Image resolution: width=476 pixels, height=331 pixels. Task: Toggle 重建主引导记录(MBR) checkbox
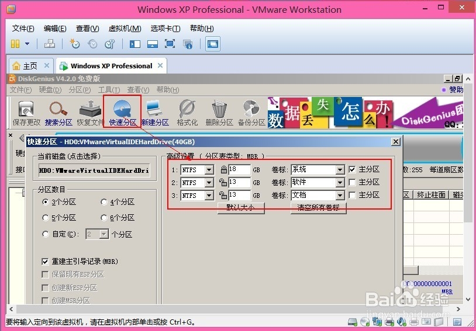click(x=45, y=262)
